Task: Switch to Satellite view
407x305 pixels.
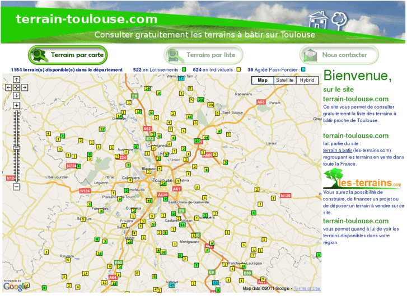Action: (285, 80)
